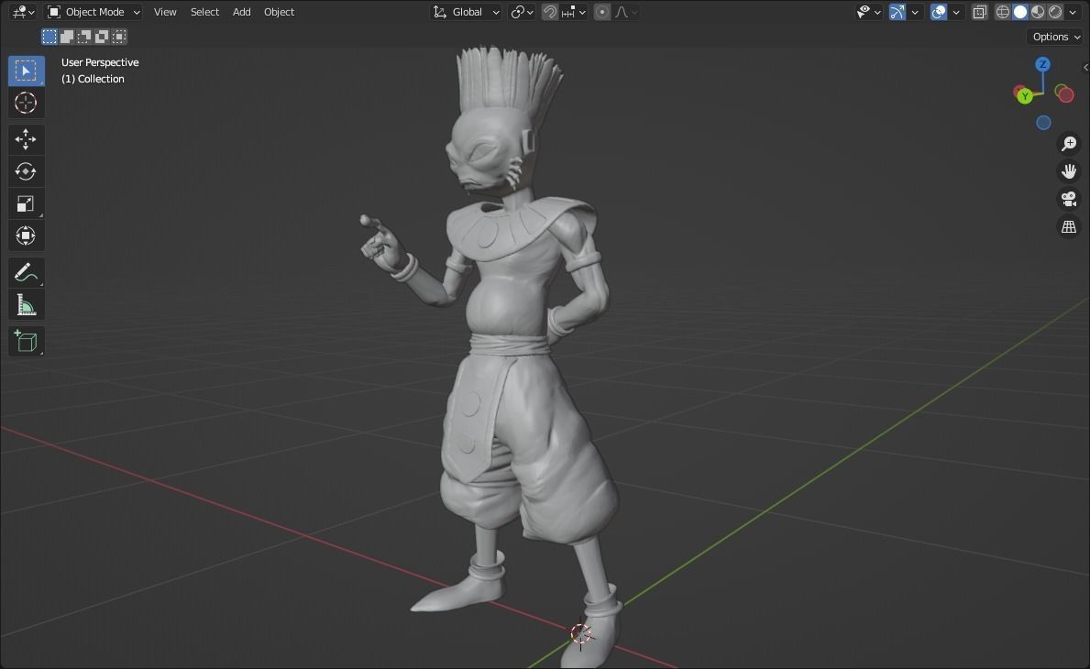The height and width of the screenshot is (669, 1090).
Task: Select the Annotate pencil tool
Action: click(26, 272)
